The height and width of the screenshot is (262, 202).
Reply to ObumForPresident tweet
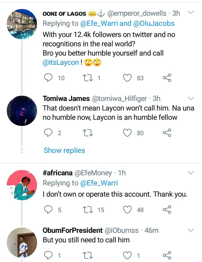[48, 255]
